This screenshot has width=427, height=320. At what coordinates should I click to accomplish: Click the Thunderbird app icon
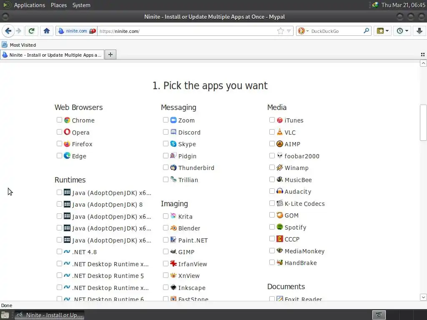coord(173,167)
